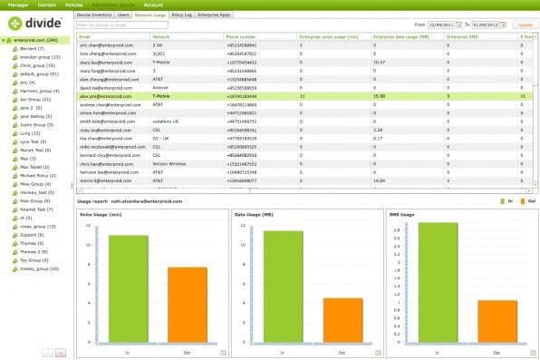540x360 pixels.
Task: Click the To date input field
Action: click(486, 25)
